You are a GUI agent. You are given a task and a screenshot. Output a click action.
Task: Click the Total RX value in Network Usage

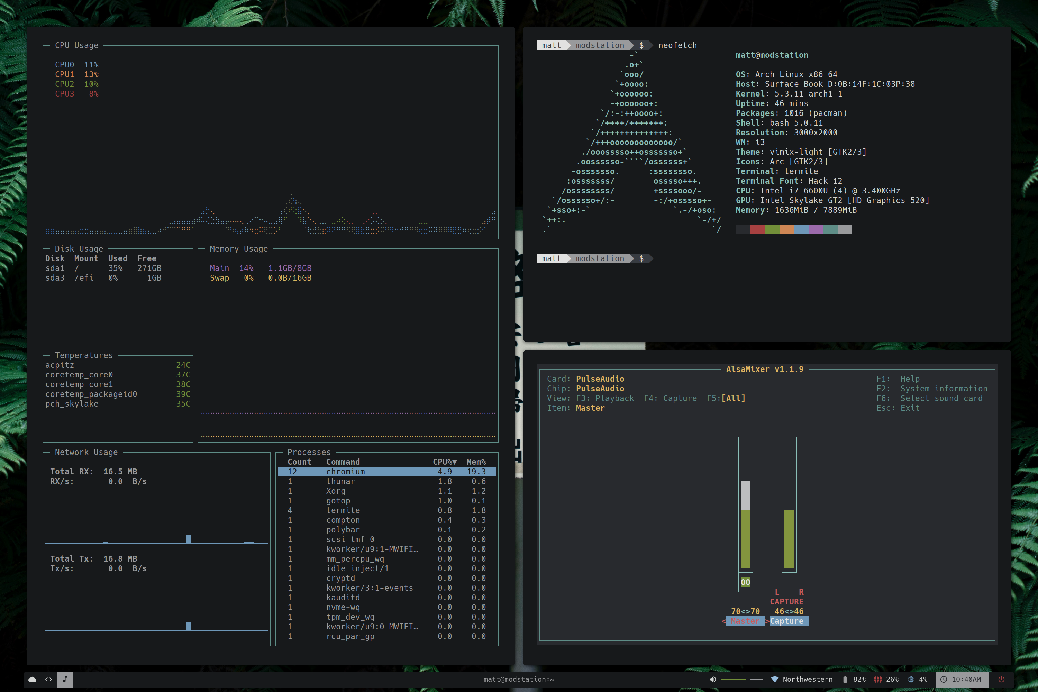[120, 472]
